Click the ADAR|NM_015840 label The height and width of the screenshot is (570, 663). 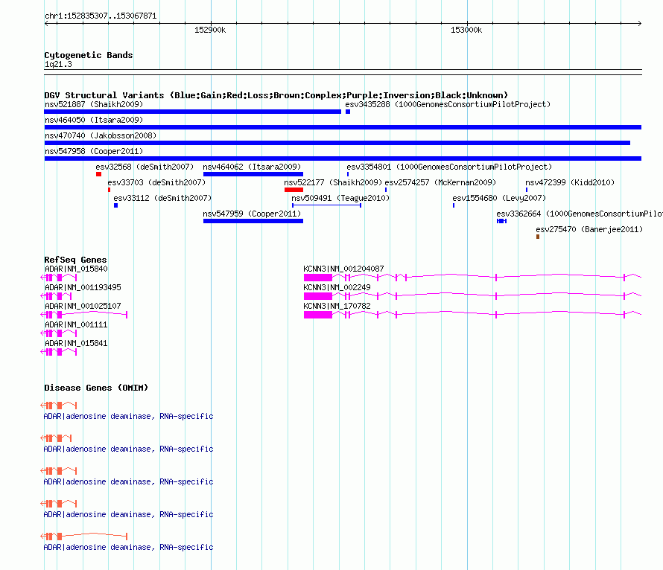[76, 269]
